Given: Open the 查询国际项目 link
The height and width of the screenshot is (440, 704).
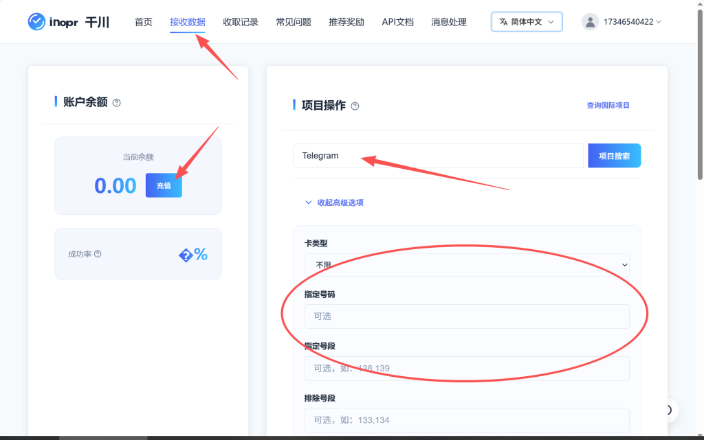Looking at the screenshot, I should click(x=608, y=104).
